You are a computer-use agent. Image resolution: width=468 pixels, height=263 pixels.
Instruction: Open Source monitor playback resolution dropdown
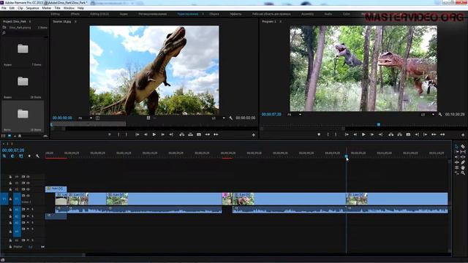[x=218, y=118]
